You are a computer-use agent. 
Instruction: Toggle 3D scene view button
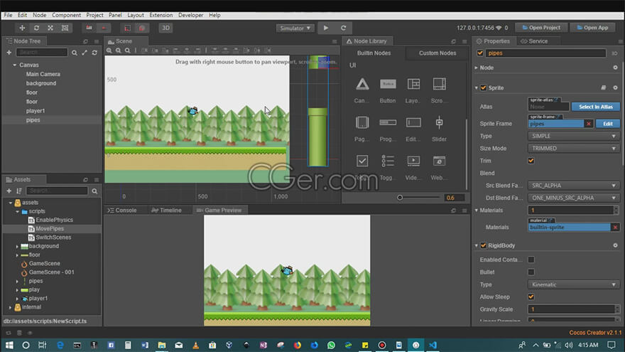coord(165,28)
